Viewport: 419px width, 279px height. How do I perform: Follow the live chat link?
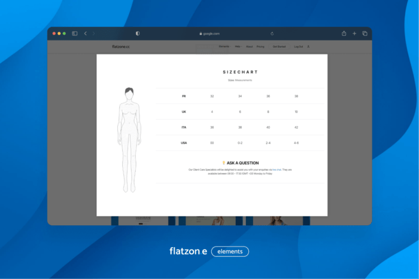click(277, 169)
